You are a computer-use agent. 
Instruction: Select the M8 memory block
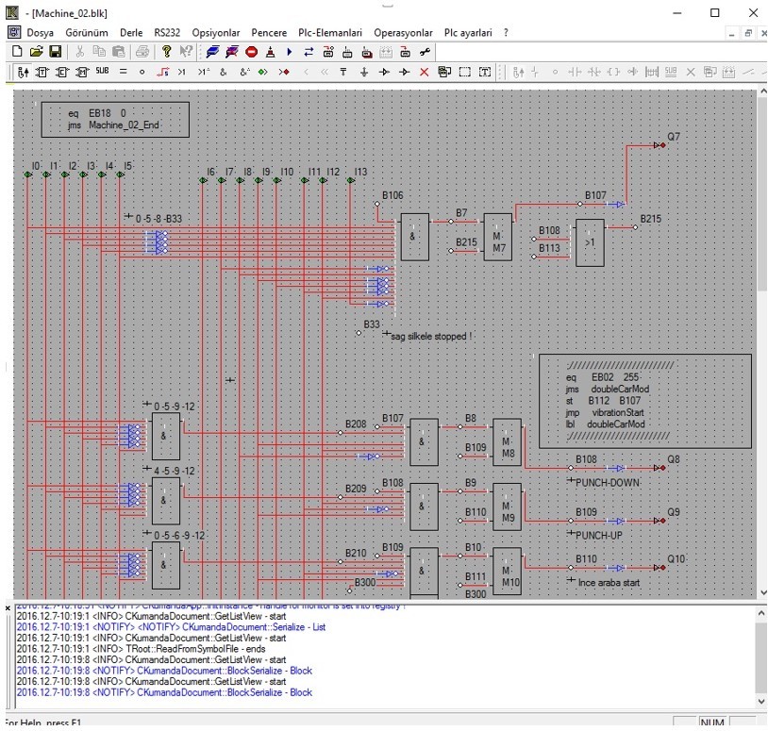(507, 442)
